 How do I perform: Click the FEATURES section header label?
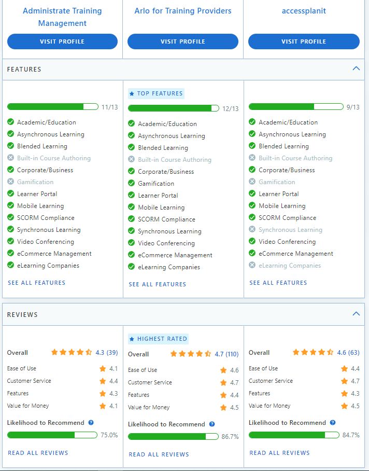[x=24, y=70]
